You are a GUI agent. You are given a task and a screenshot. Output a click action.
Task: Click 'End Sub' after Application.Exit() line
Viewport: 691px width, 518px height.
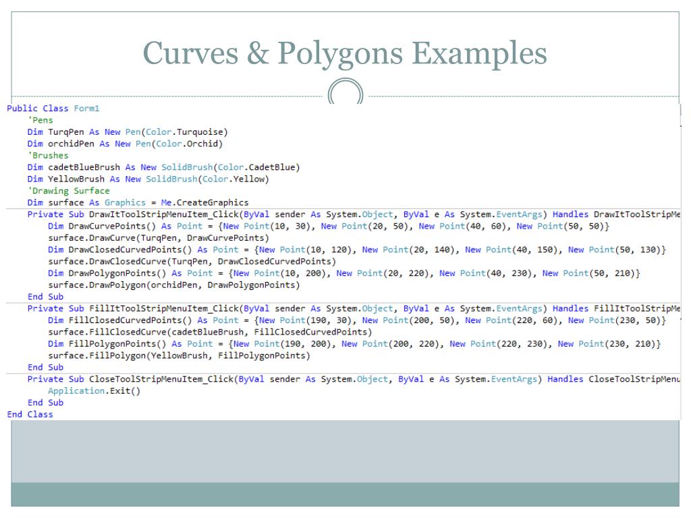(45, 403)
